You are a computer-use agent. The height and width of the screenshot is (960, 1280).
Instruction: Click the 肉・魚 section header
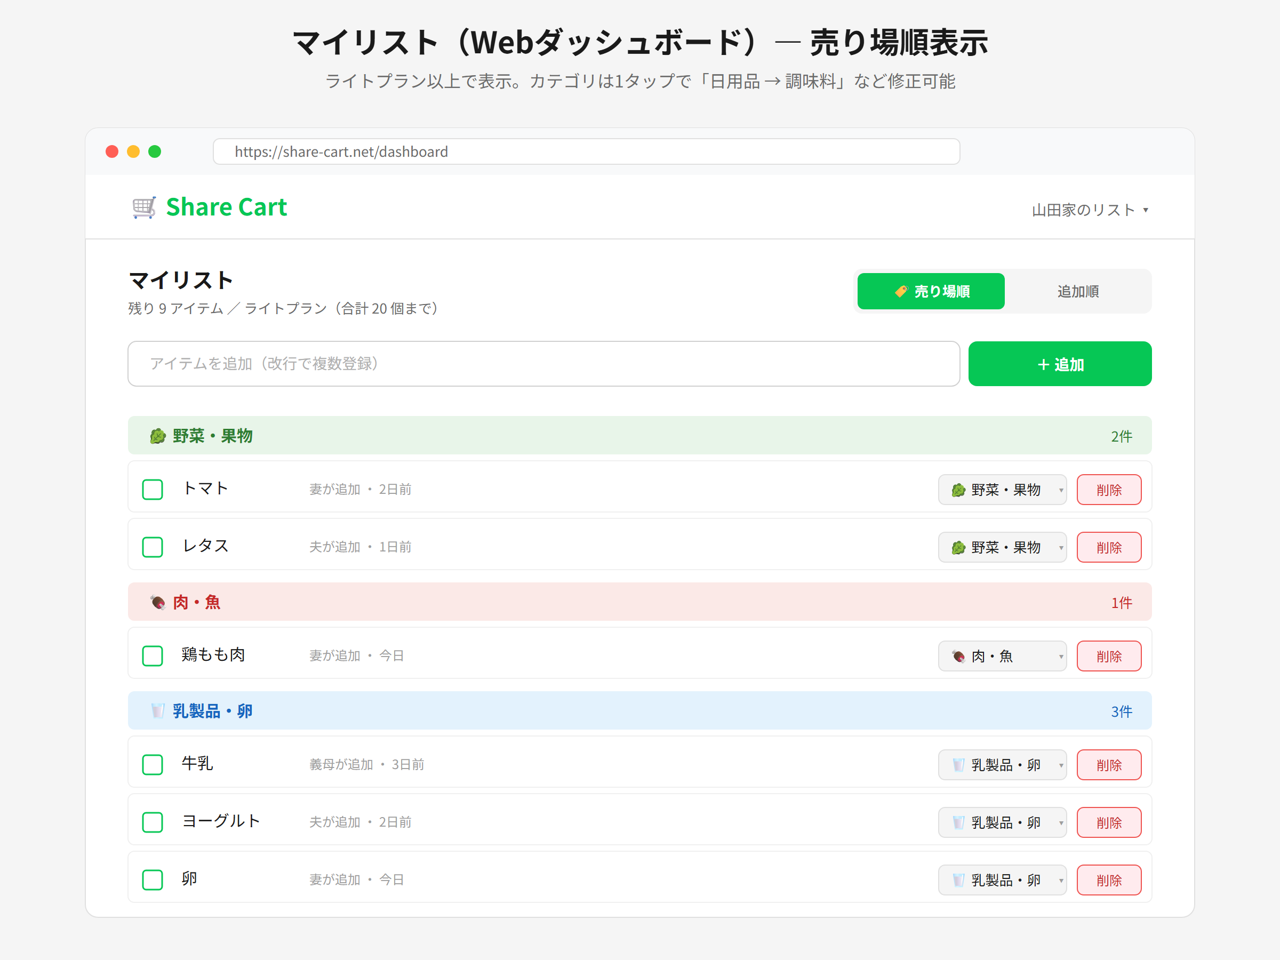pyautogui.click(x=639, y=602)
